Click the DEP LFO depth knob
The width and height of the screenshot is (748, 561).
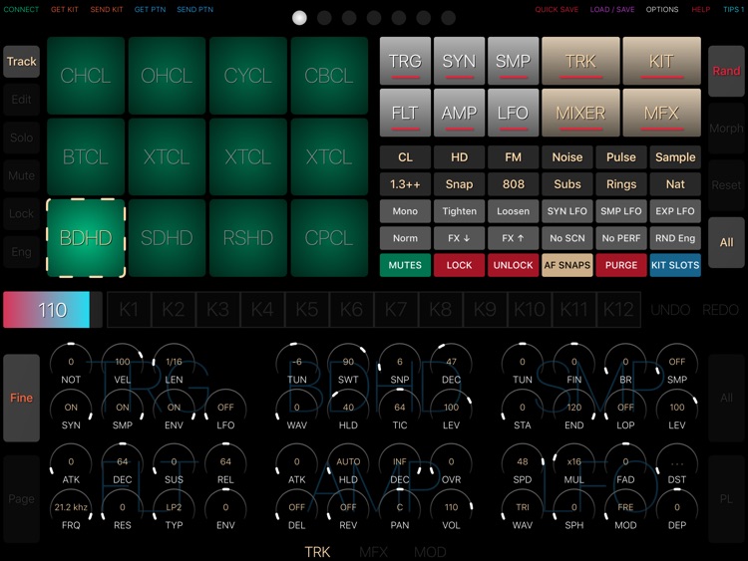677,509
